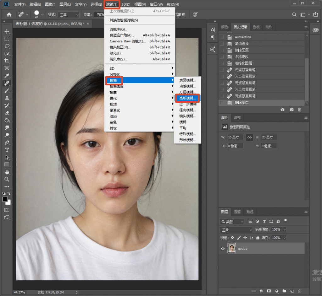Select the Frame tool
Image resolution: width=322 pixels, height=296 pixels.
7,68
